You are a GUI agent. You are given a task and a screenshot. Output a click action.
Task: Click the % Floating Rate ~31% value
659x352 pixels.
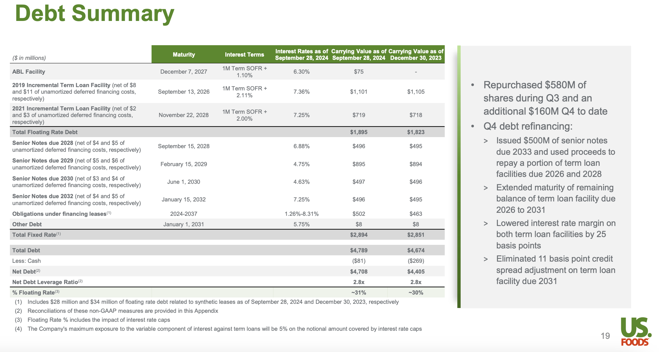click(x=359, y=292)
